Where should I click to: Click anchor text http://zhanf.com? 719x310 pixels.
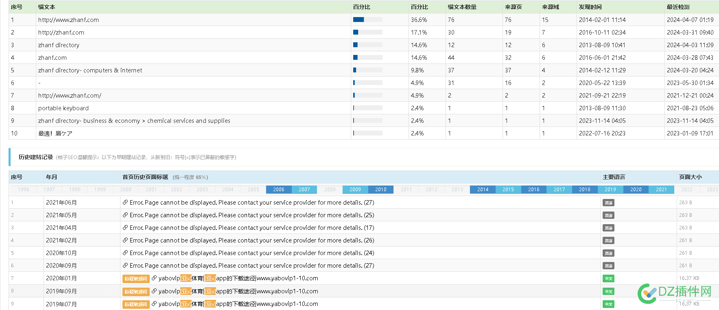pyautogui.click(x=61, y=32)
